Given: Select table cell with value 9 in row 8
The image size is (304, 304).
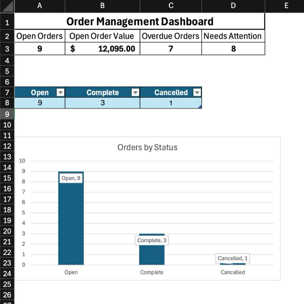Looking at the screenshot, I should [x=40, y=103].
